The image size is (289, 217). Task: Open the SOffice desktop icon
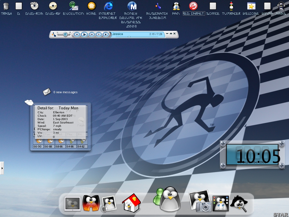click(213, 6)
